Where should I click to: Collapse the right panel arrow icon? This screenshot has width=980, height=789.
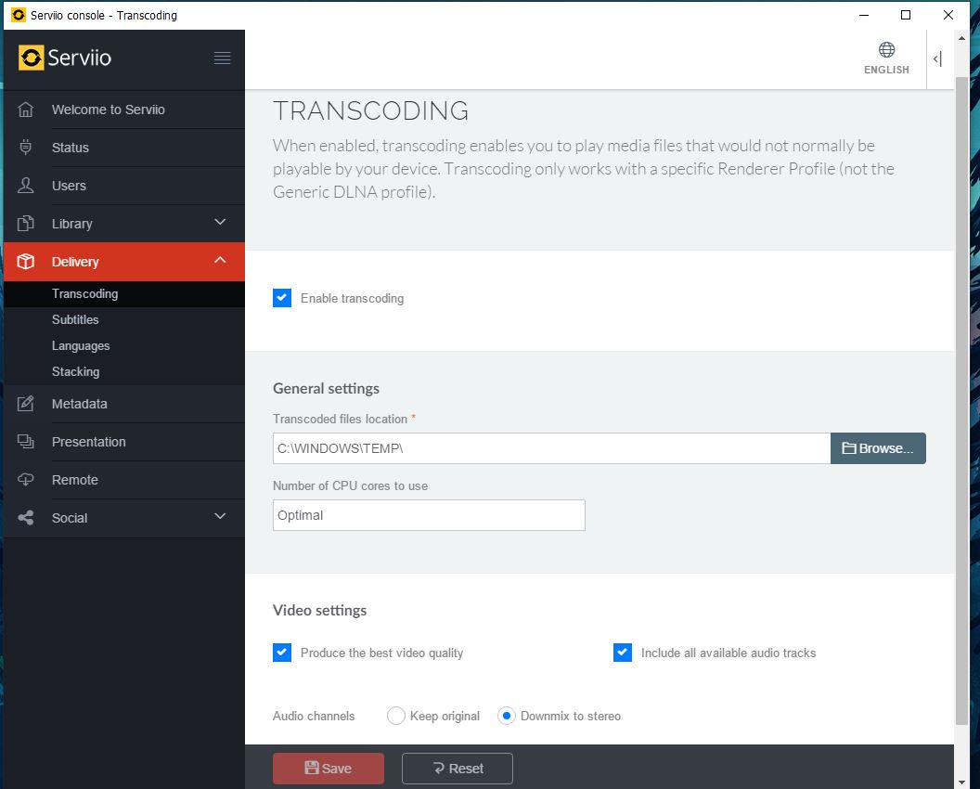click(x=937, y=59)
